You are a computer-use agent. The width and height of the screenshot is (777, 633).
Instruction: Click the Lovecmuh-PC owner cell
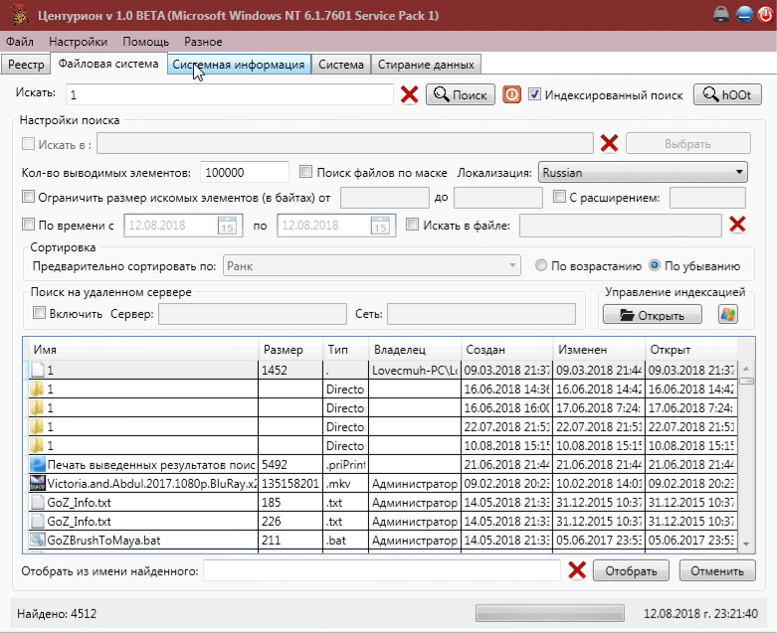pos(415,371)
